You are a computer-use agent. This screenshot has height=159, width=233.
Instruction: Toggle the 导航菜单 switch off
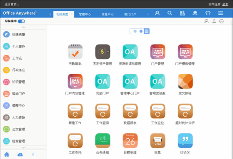(x=21, y=21)
